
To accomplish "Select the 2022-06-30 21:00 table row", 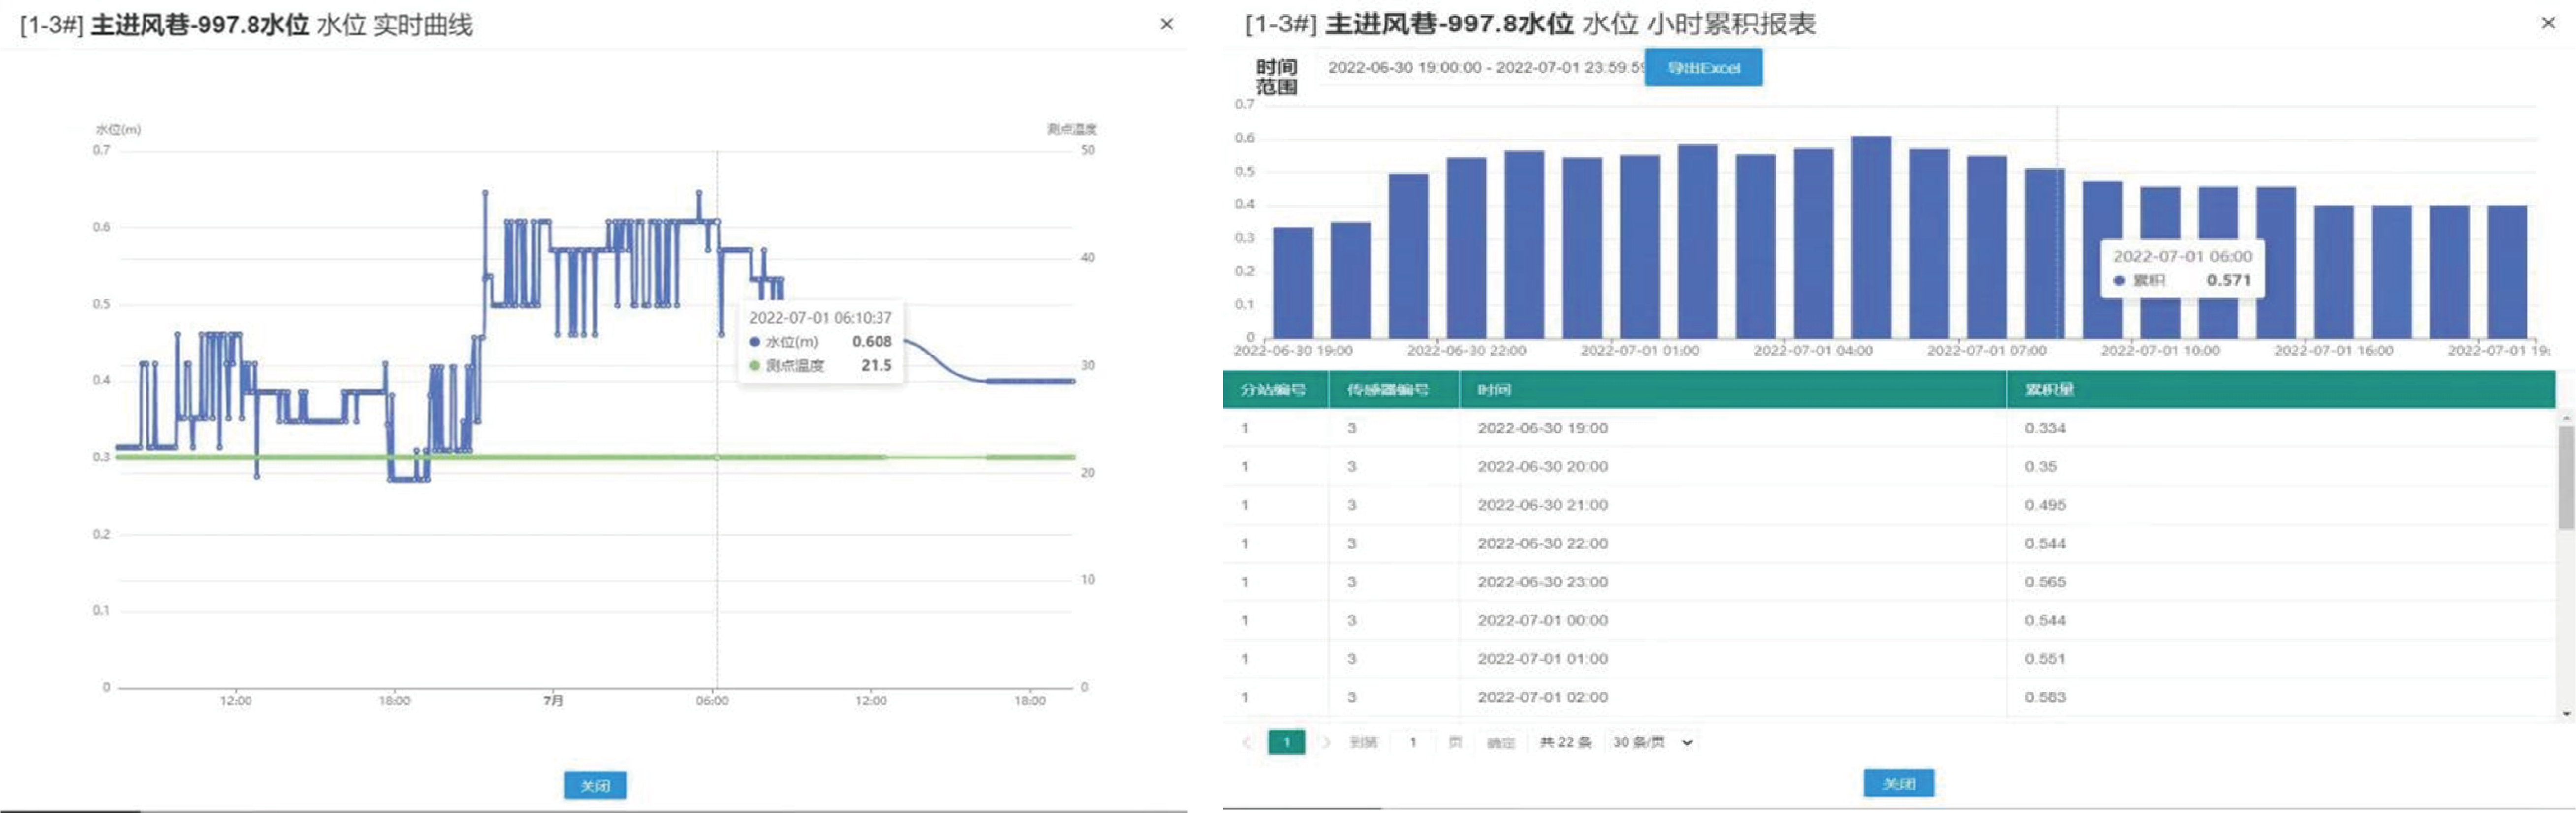I will coord(1543,505).
